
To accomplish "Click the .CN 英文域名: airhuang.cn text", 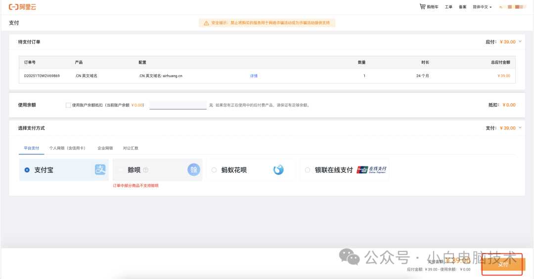I will (160, 76).
